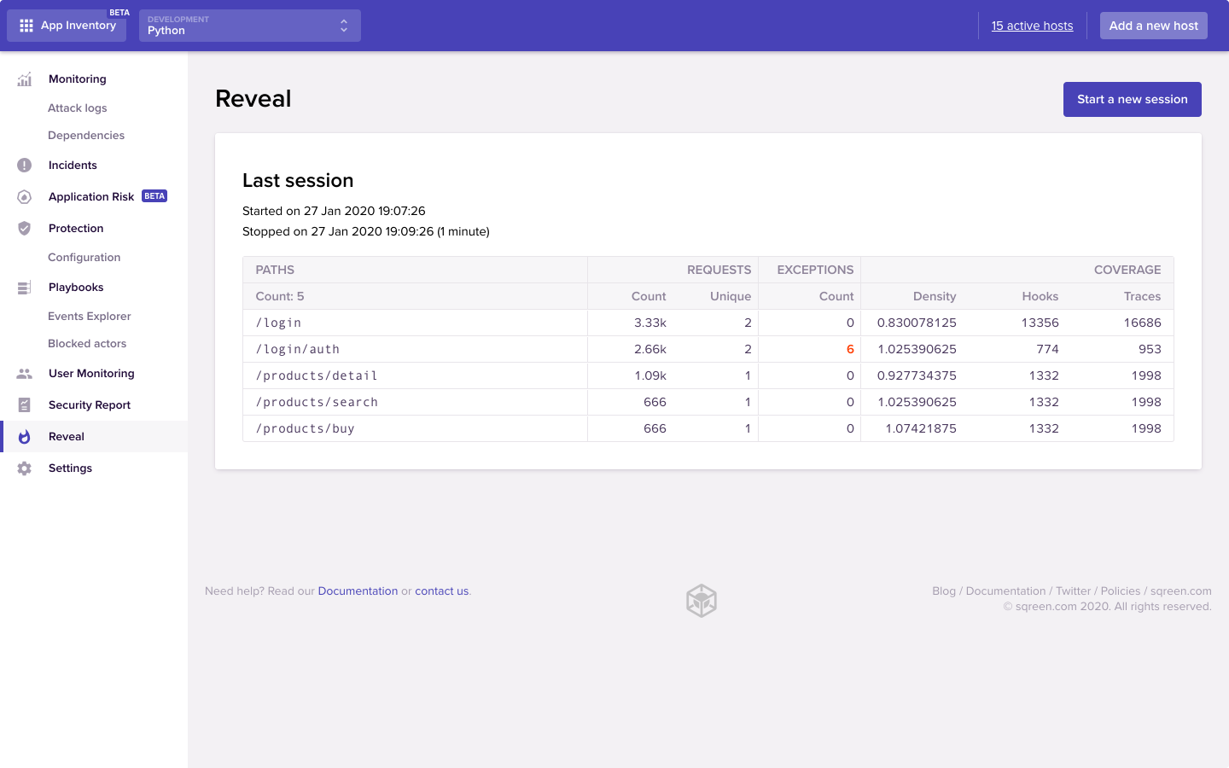Click the Application Risk icon
1229x768 pixels.
point(24,197)
